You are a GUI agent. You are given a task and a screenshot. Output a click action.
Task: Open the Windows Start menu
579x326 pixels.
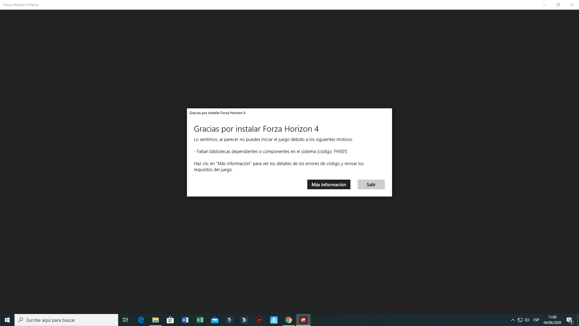coord(7,320)
